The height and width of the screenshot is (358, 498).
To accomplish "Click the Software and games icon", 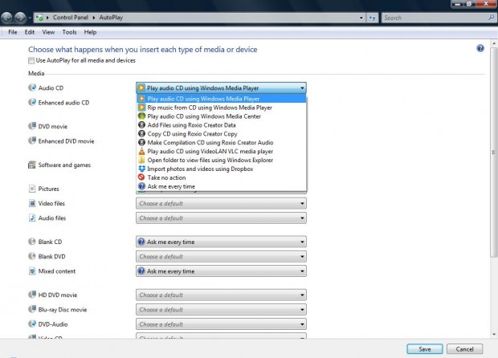I will pos(32,165).
